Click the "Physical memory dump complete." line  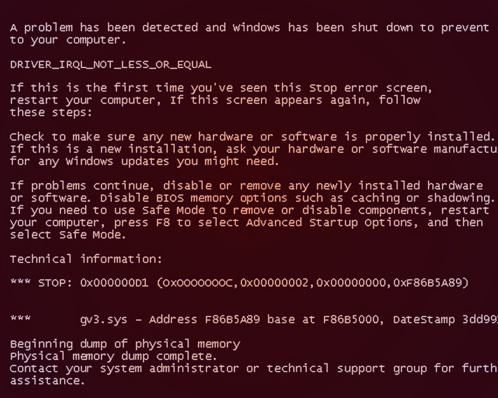[x=113, y=356]
